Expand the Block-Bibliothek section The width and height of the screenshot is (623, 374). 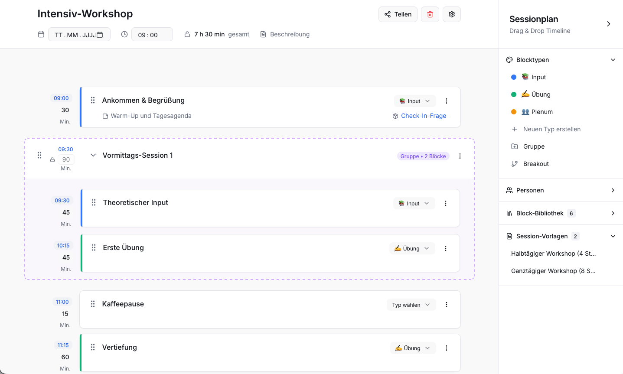click(x=613, y=213)
